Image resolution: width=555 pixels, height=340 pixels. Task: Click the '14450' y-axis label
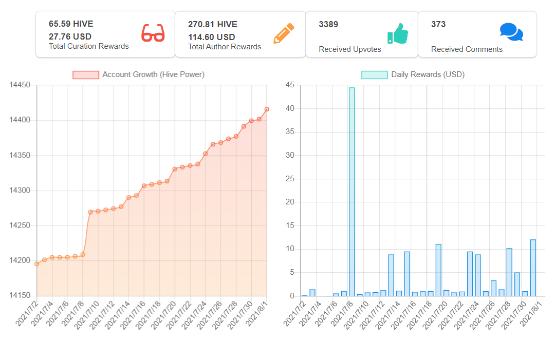pos(20,85)
